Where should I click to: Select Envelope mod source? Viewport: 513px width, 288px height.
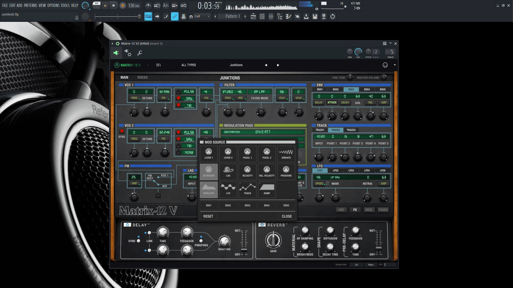coord(209,190)
